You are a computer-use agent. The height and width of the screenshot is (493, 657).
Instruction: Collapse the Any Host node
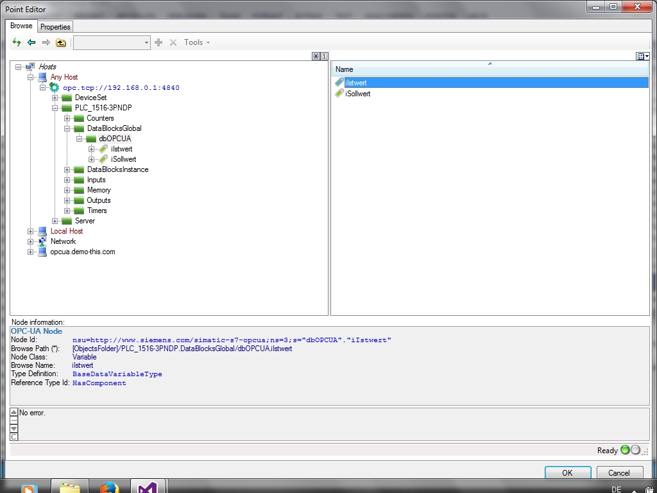point(30,77)
